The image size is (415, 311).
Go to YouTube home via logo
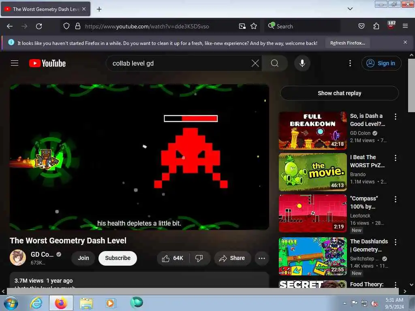click(x=47, y=63)
